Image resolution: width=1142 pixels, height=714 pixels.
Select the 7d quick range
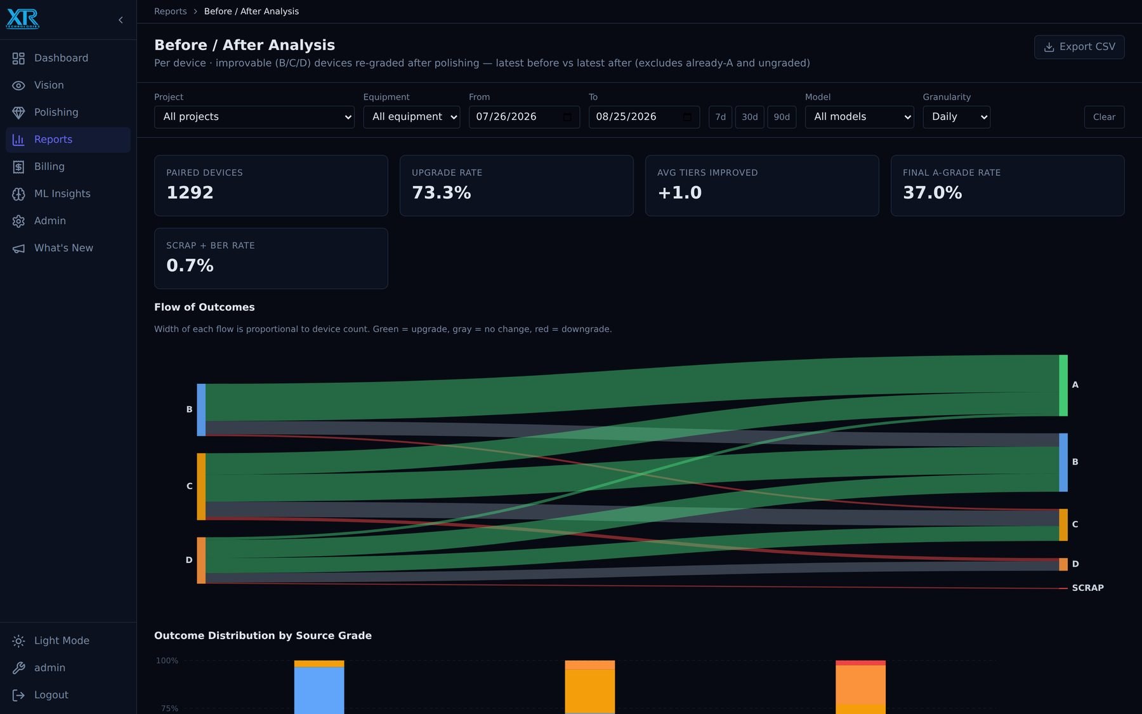[x=720, y=117]
